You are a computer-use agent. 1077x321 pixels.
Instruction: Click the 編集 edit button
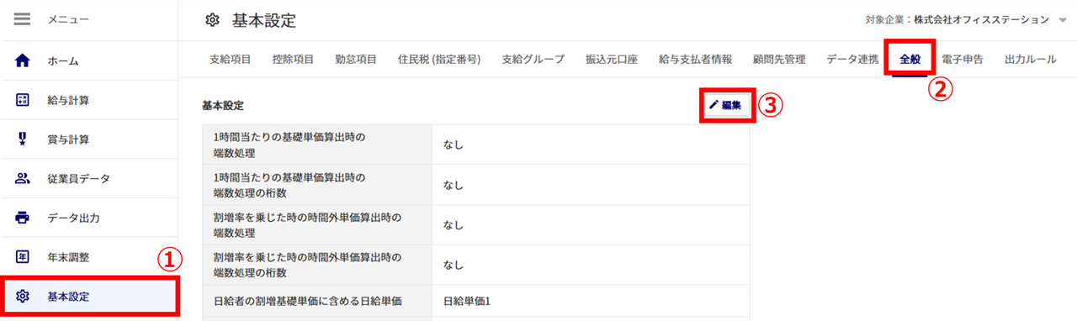[x=726, y=105]
